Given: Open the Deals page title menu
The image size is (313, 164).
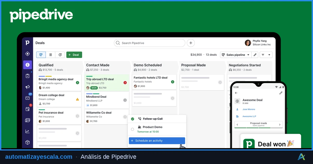Looking at the screenshot, I should [40, 43].
